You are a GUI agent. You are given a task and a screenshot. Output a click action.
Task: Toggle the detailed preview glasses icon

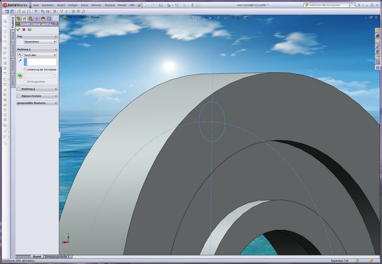[30, 30]
